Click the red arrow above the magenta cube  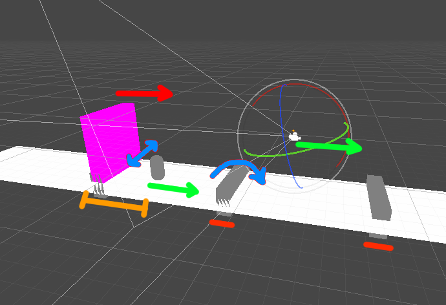pos(144,94)
